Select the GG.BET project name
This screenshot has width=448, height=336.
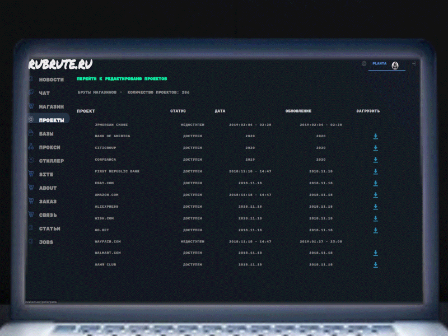(102, 230)
